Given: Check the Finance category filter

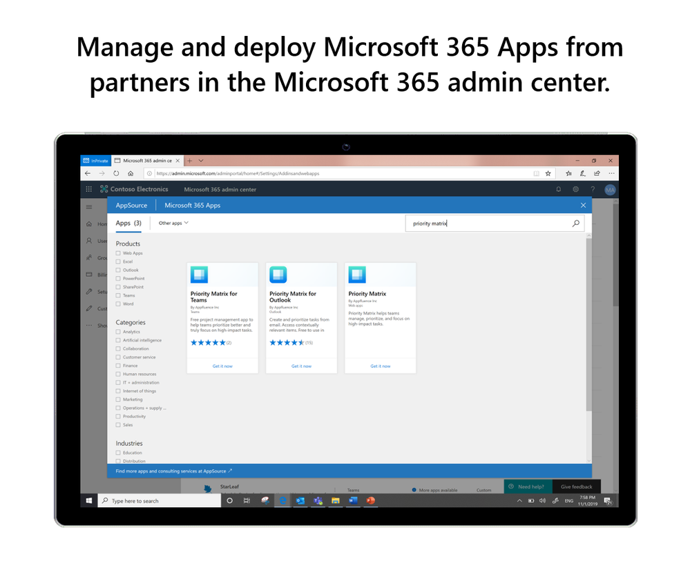Looking at the screenshot, I should [118, 366].
